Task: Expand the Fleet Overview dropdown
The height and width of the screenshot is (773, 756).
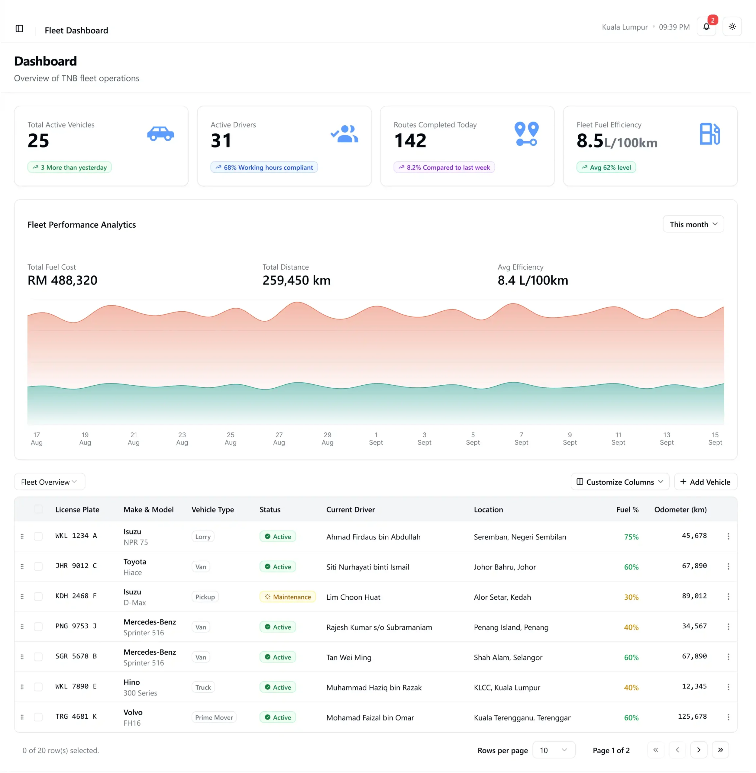Action: coord(50,482)
